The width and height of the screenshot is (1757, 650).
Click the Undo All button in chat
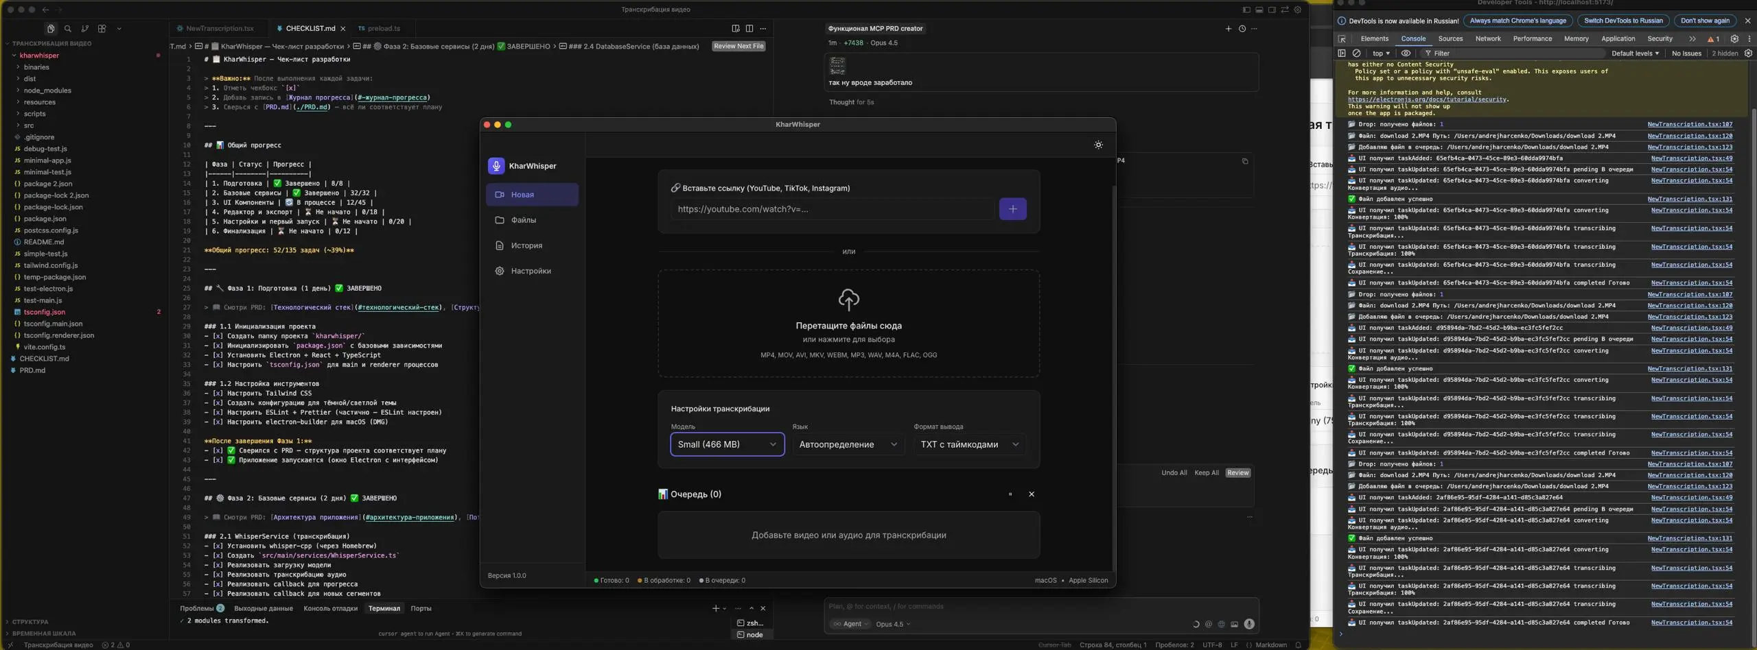click(1174, 473)
